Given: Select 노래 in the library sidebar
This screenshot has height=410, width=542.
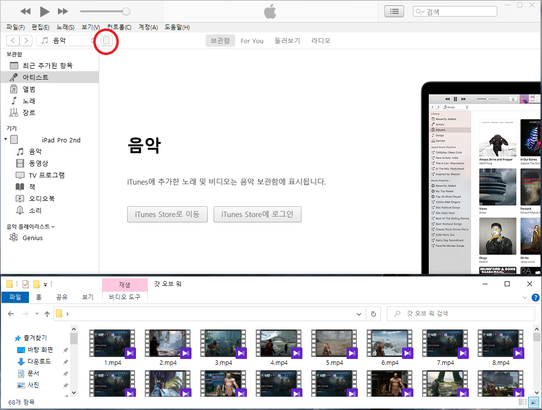Looking at the screenshot, I should pos(50,101).
